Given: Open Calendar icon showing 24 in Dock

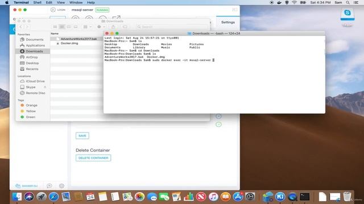Looking at the screenshot, I should click(90, 197).
